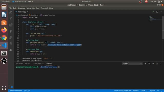Open the 1: bash terminal dropdown

coord(132,64)
